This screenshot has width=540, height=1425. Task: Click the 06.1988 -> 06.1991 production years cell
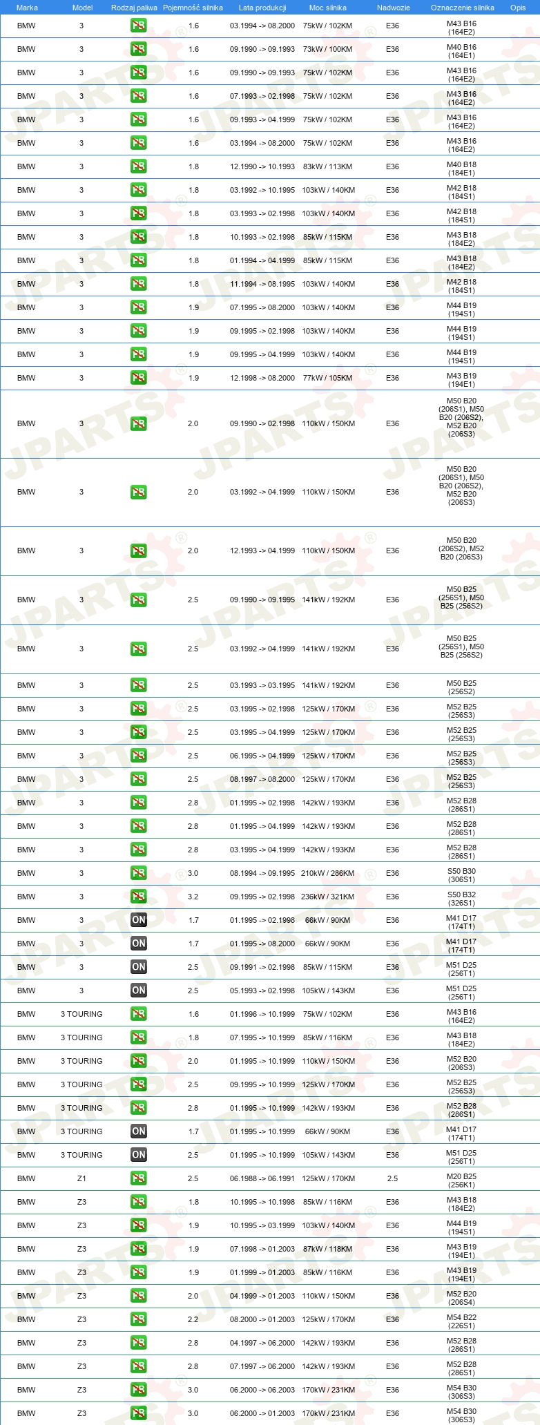(x=262, y=1178)
